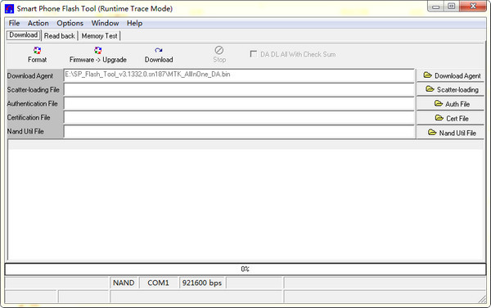Select the Download tab

point(24,34)
